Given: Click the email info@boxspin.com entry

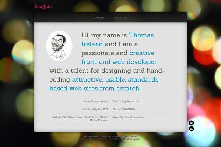Looking at the screenshot, I should point(126,101).
